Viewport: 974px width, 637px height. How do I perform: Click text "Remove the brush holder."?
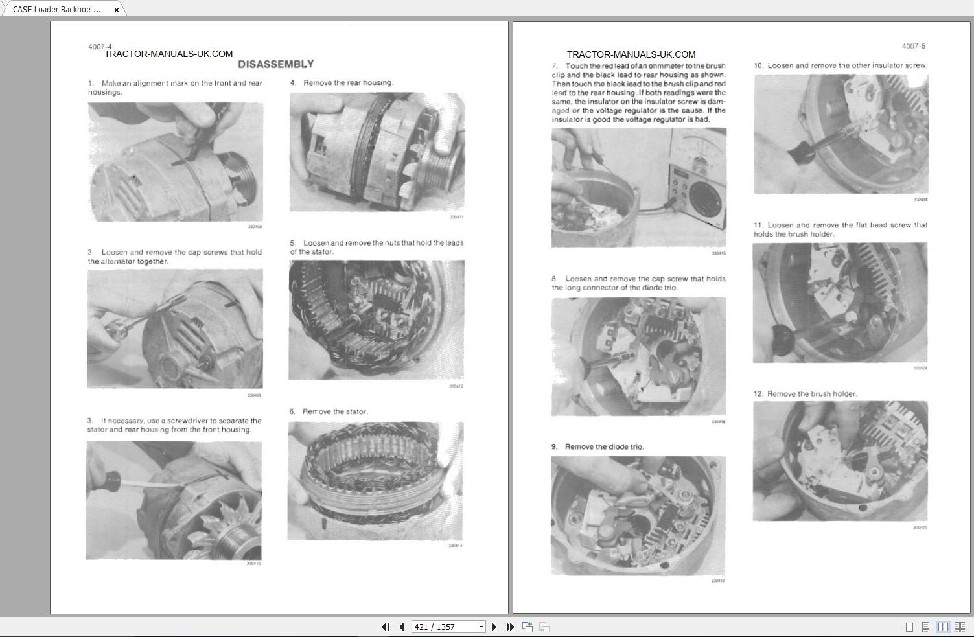pyautogui.click(x=813, y=393)
